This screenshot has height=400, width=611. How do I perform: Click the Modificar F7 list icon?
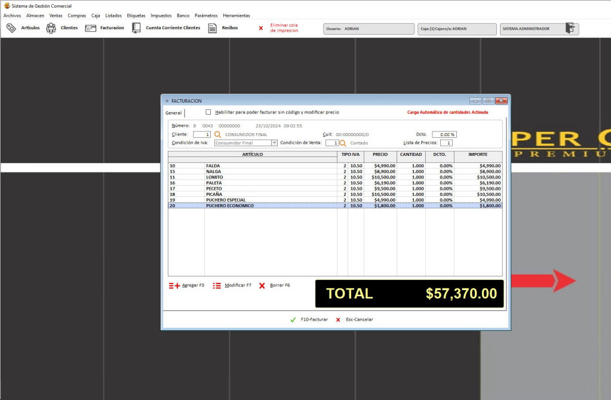[x=217, y=285]
